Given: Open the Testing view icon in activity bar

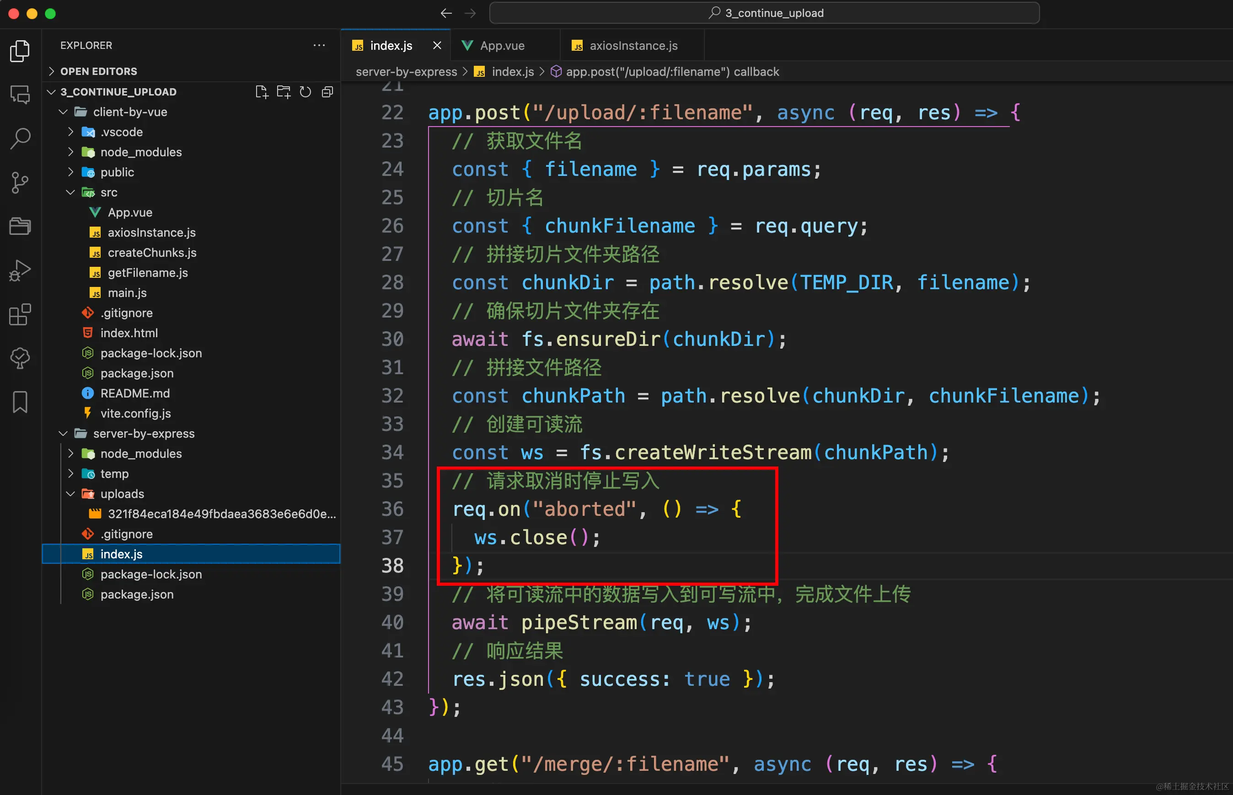Looking at the screenshot, I should tap(20, 358).
